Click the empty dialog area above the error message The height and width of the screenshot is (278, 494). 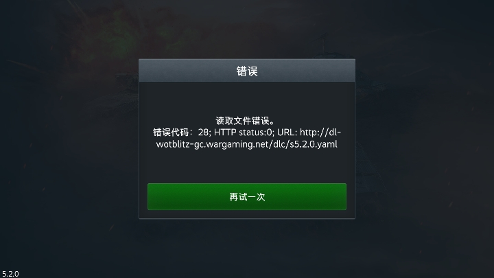247,98
